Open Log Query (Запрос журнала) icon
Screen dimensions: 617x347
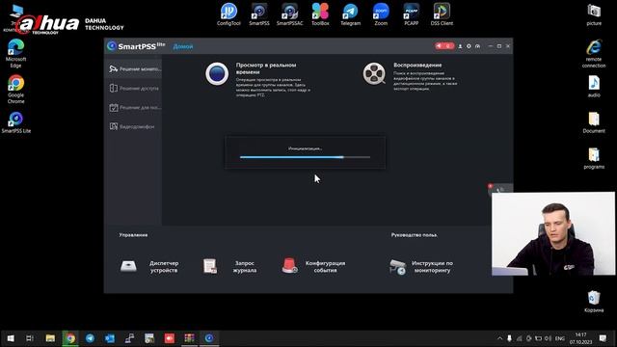[210, 266]
